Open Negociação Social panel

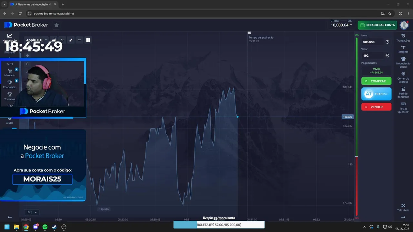(403, 62)
